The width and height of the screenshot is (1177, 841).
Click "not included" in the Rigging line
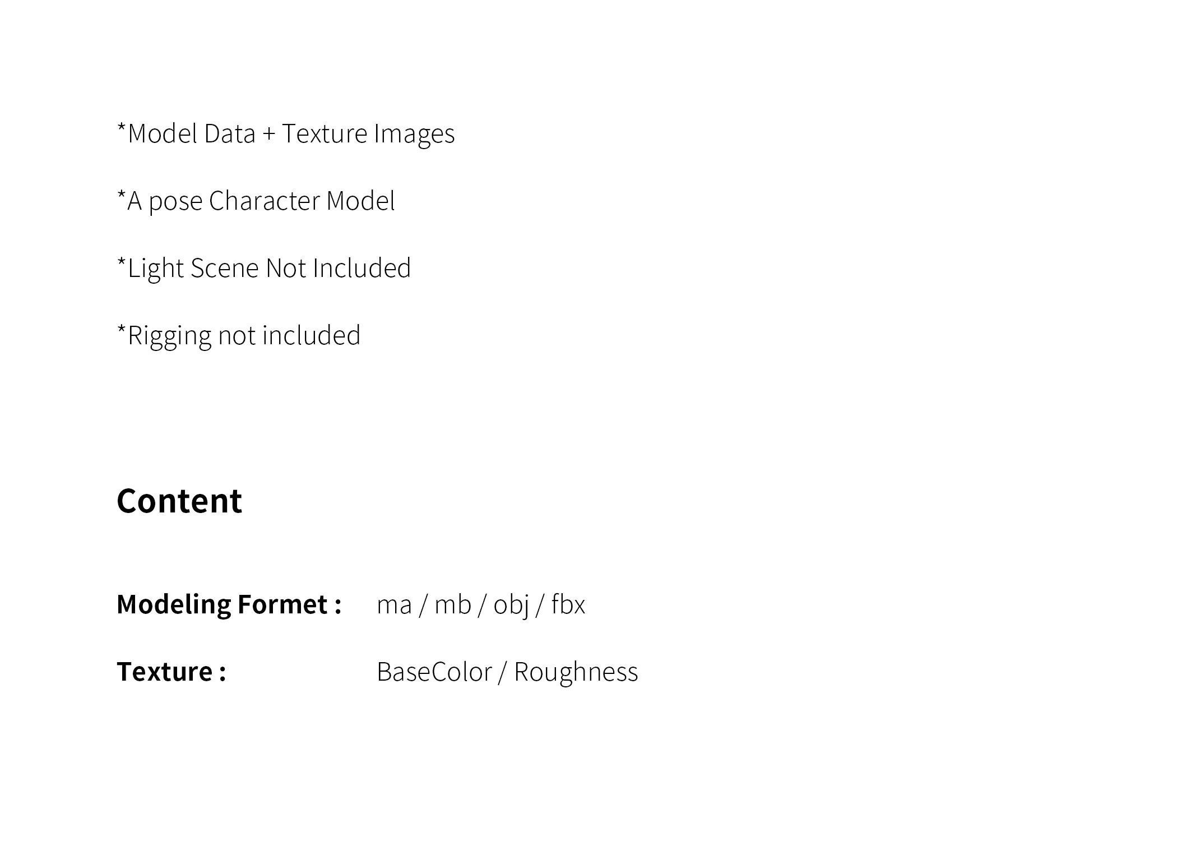point(289,336)
